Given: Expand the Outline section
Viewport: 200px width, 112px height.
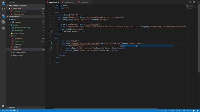Looking at the screenshot, I should pyautogui.click(x=7, y=108).
